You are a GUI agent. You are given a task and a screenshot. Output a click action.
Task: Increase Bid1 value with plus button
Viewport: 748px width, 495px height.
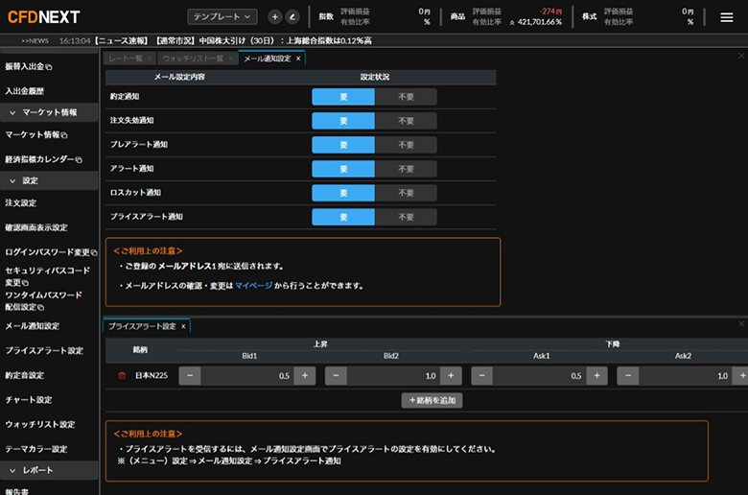(x=305, y=376)
